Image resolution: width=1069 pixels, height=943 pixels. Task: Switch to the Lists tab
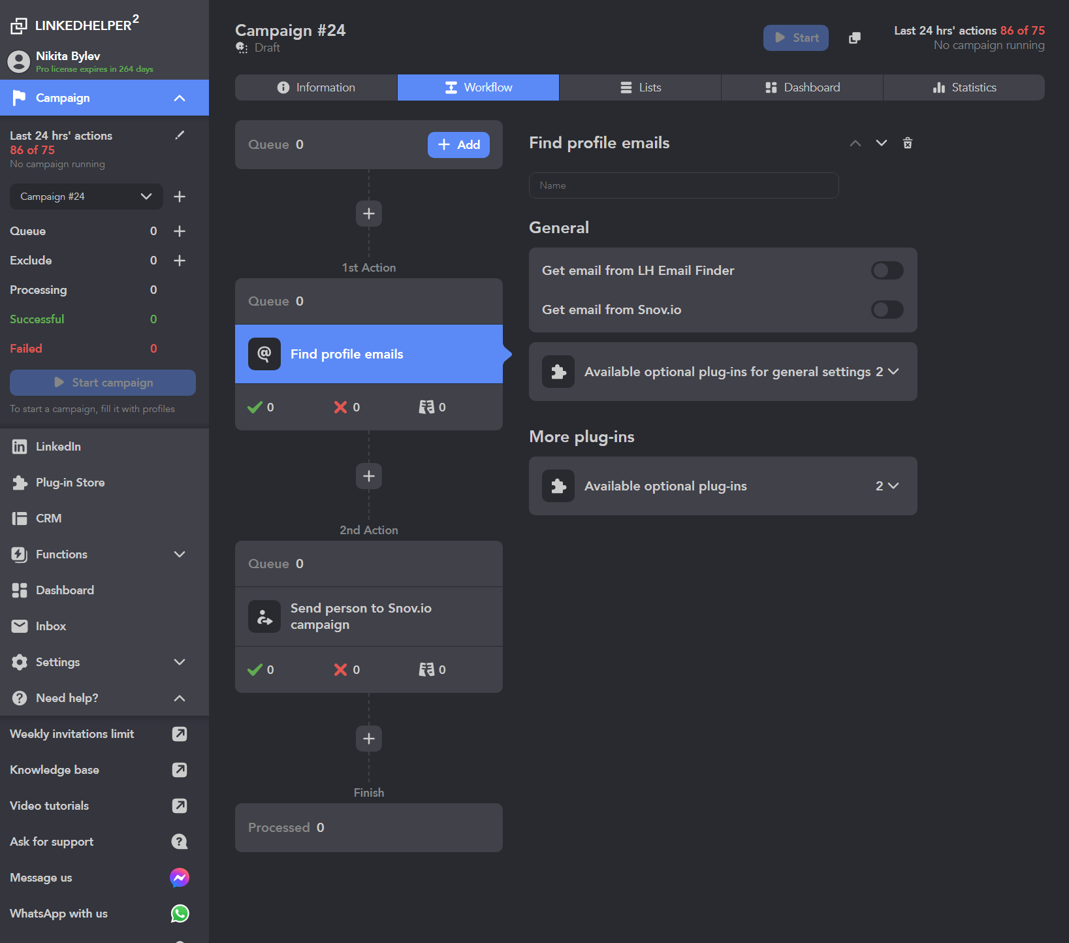click(640, 88)
